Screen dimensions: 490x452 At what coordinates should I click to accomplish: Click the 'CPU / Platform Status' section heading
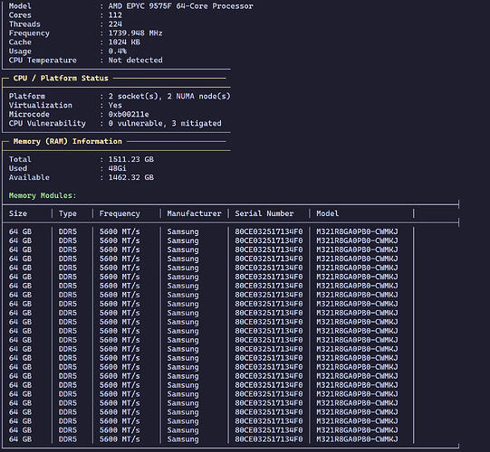point(61,78)
